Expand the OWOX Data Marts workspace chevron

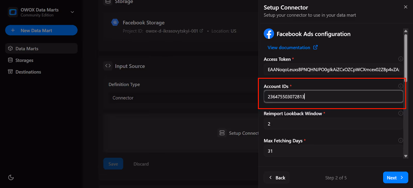(72, 12)
